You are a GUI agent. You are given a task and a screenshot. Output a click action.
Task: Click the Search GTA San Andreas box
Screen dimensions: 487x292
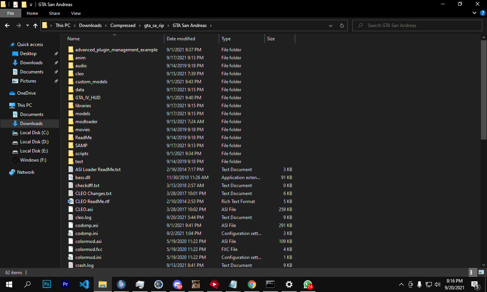click(417, 25)
